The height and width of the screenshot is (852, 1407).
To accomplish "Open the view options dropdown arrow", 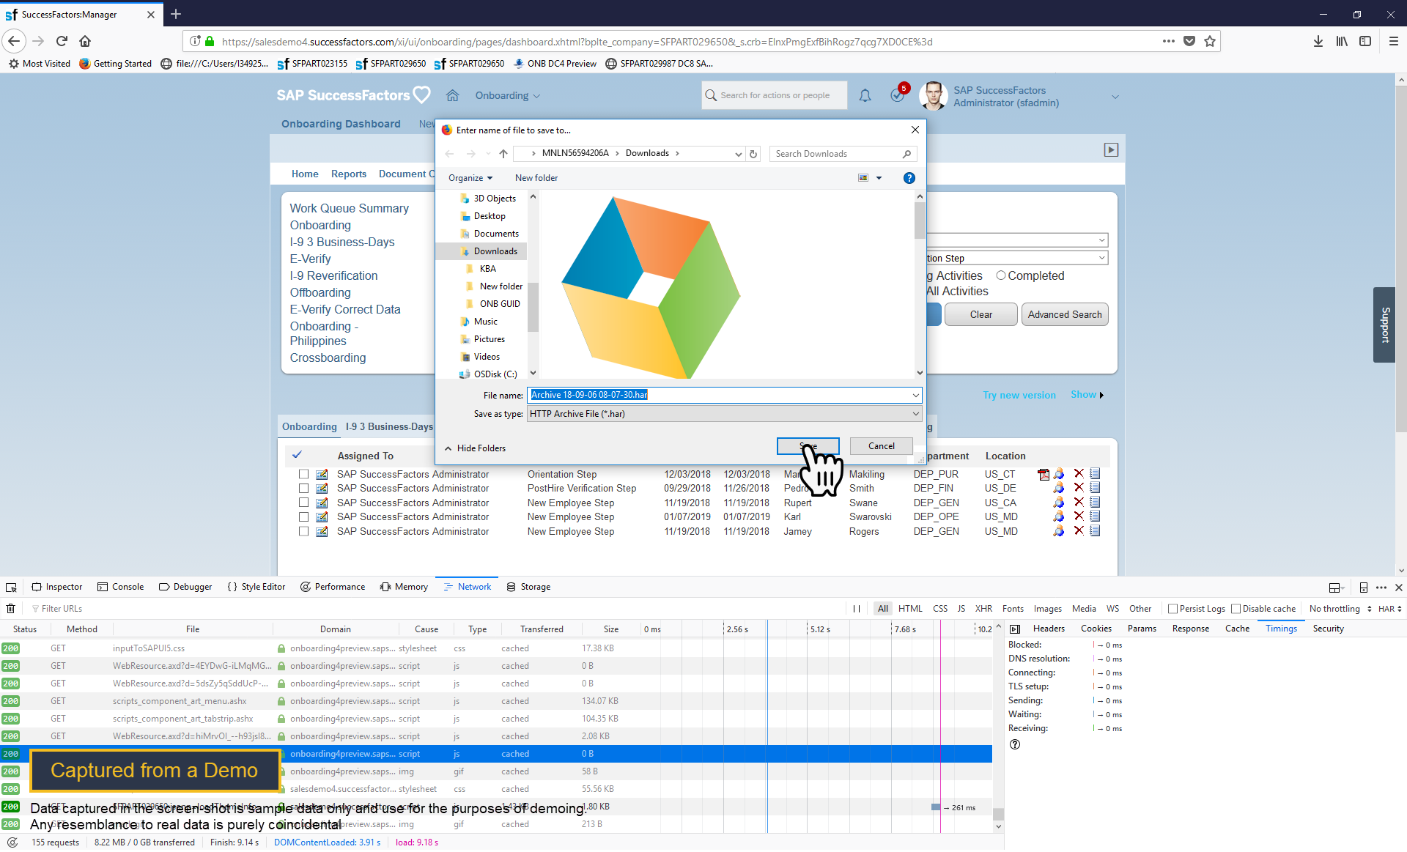I will click(x=879, y=178).
